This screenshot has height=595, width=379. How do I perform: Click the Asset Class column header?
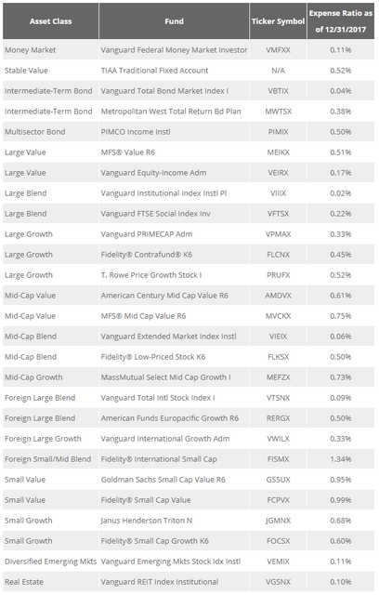click(x=50, y=21)
